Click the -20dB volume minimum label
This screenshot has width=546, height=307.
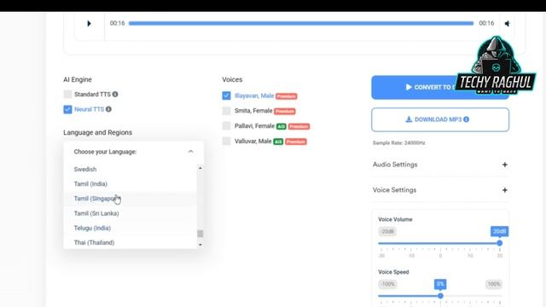tap(387, 231)
